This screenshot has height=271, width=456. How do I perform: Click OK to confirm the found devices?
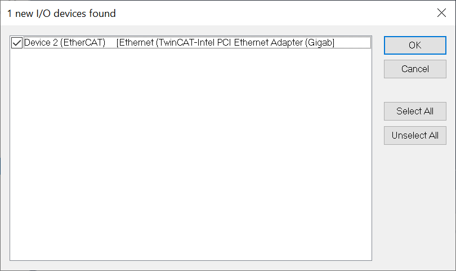click(x=415, y=45)
